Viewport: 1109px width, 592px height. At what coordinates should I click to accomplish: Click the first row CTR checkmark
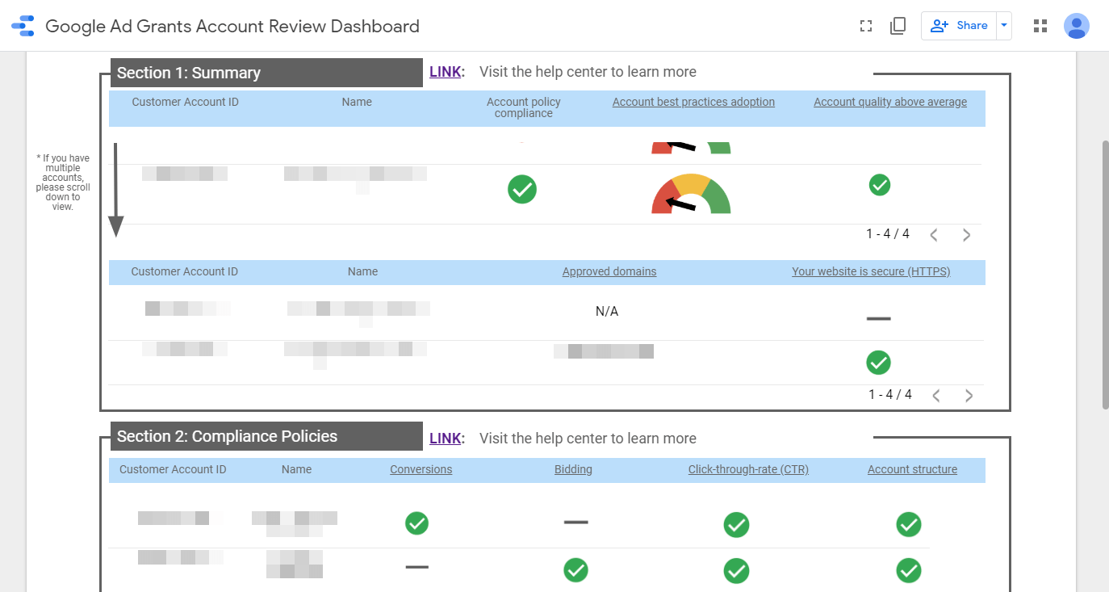point(736,525)
